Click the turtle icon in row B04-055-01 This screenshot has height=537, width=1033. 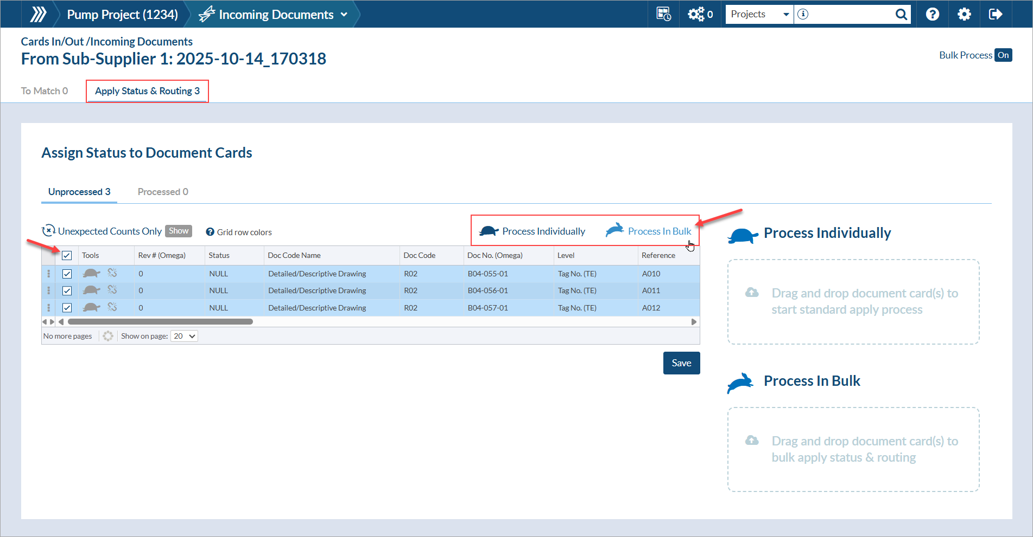tap(92, 274)
